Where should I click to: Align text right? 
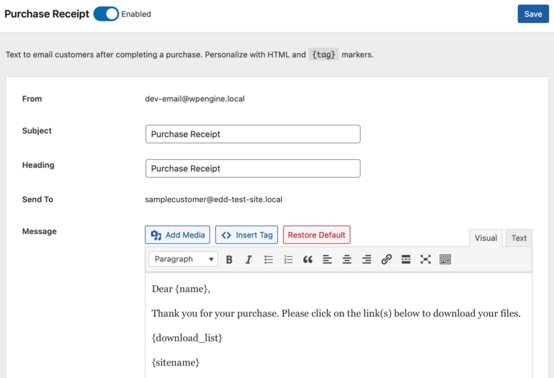366,259
